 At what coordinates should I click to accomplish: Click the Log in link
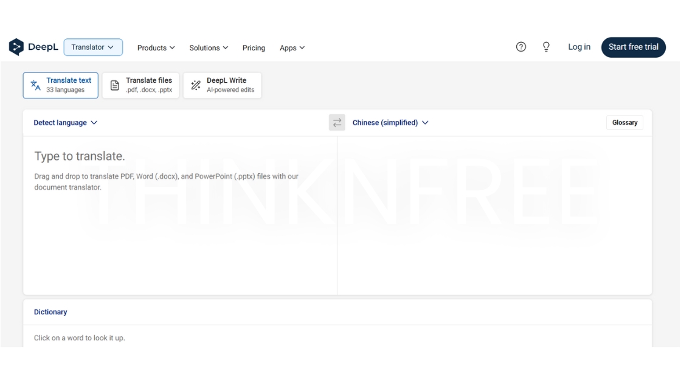coord(579,47)
